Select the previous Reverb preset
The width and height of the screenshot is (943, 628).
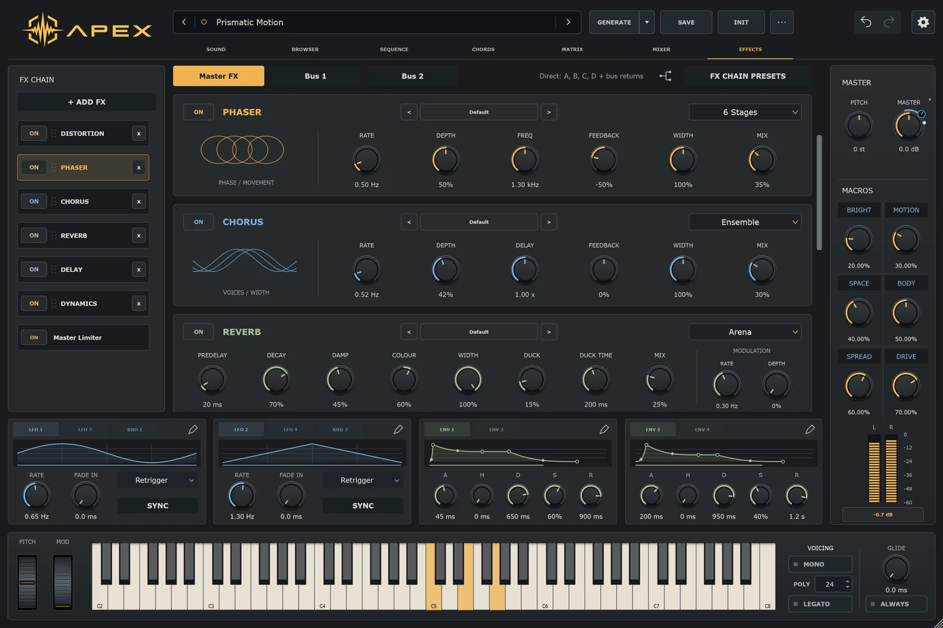[409, 332]
